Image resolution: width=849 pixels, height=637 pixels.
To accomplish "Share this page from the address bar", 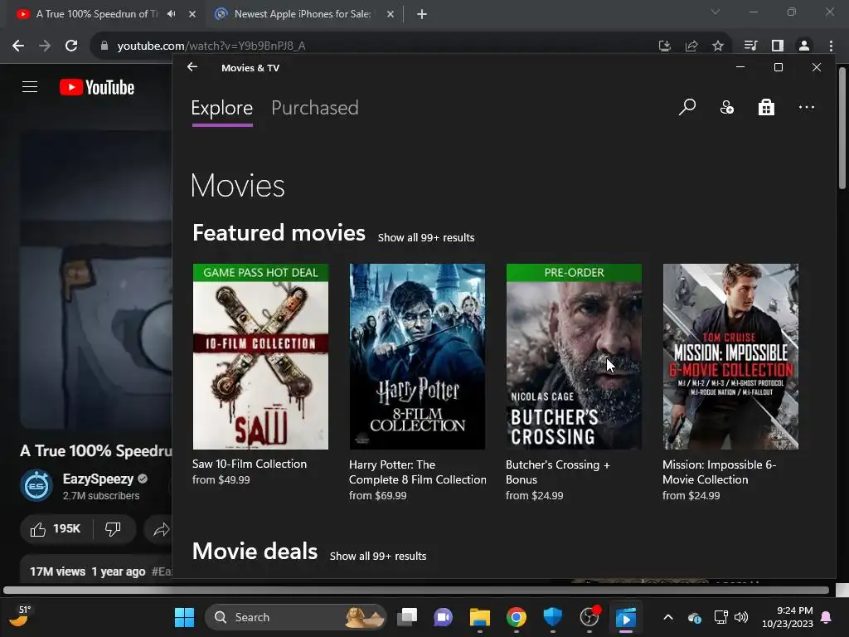I will (691, 46).
